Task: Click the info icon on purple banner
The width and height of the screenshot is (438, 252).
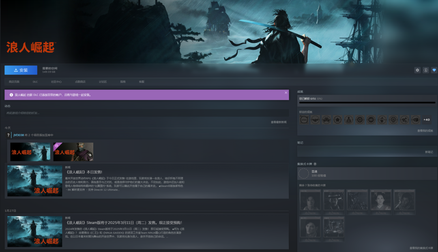Action: pos(11,95)
